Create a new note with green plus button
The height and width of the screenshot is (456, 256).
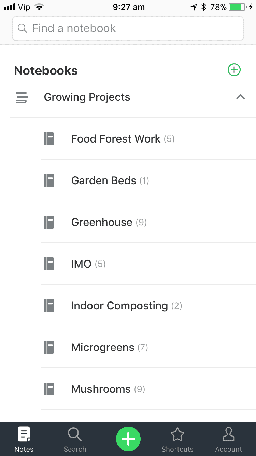click(128, 439)
